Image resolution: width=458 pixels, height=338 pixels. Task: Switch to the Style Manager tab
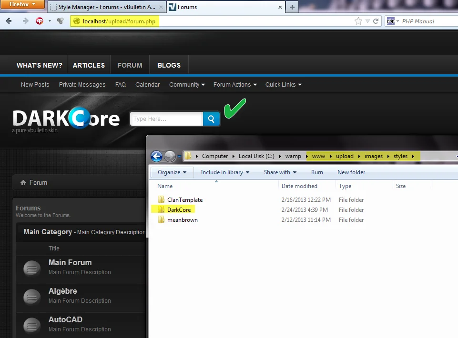click(106, 7)
